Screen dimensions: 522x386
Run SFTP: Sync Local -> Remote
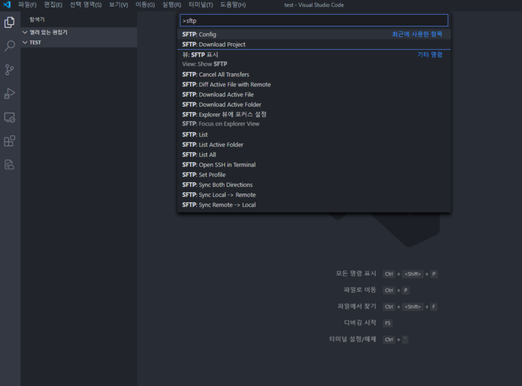(314, 194)
